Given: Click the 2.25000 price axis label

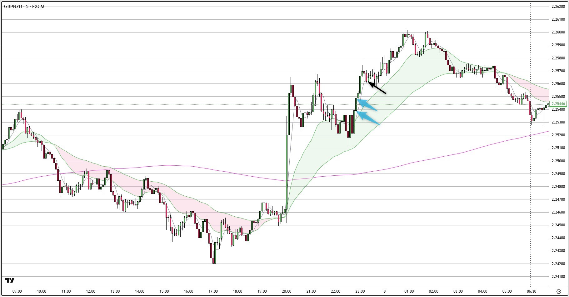Looking at the screenshot, I should (x=558, y=161).
